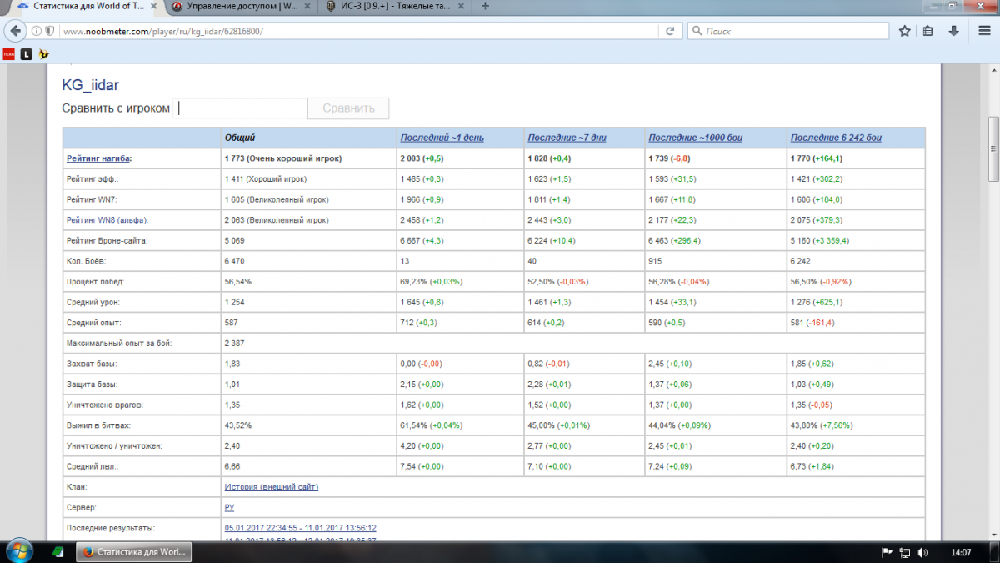Click the site information icon in address bar
This screenshot has height=563, width=1000.
(x=37, y=31)
